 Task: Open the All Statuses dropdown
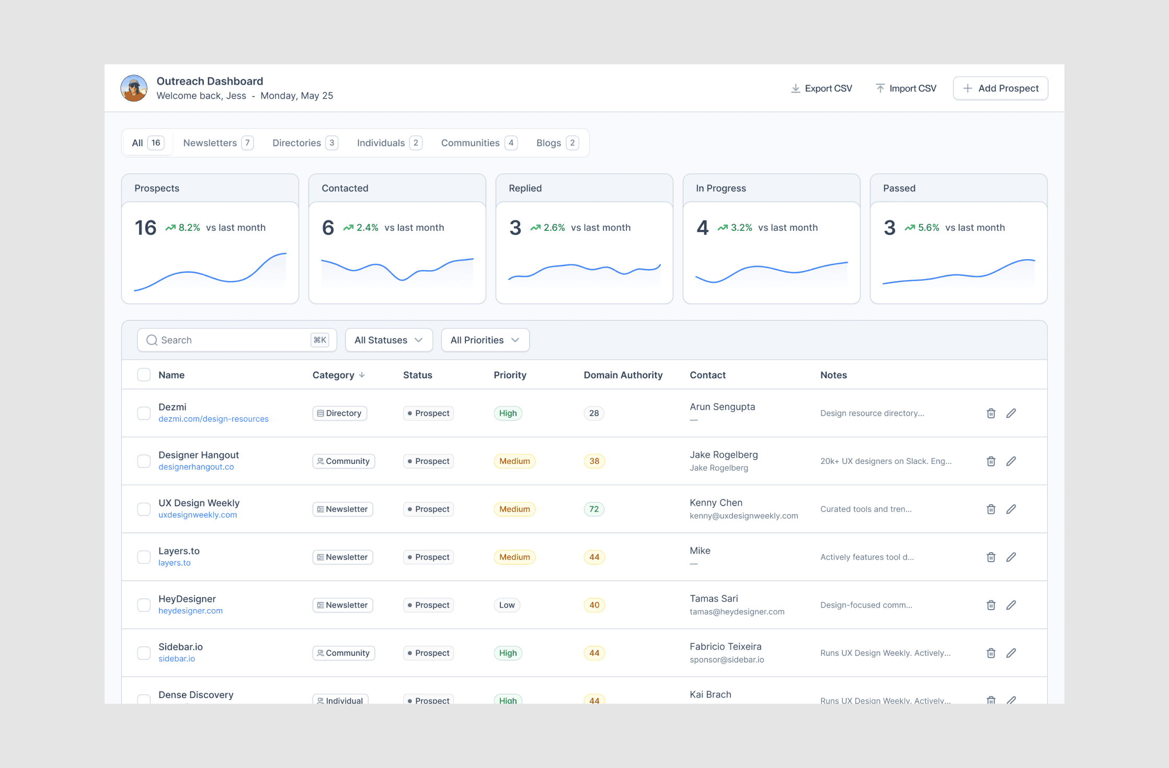389,340
